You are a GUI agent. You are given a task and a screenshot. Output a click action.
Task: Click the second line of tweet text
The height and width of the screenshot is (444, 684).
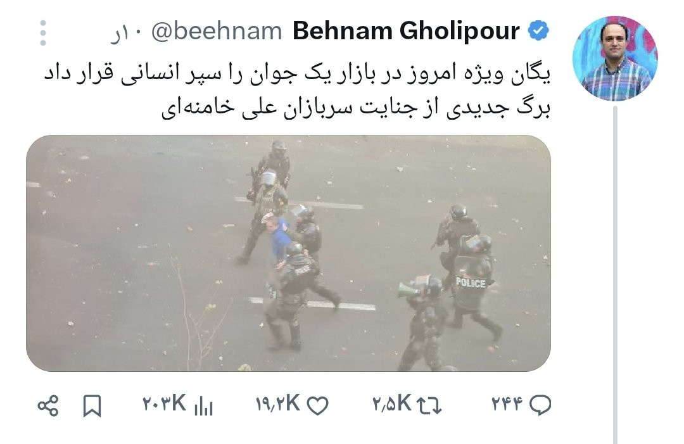[x=356, y=108]
